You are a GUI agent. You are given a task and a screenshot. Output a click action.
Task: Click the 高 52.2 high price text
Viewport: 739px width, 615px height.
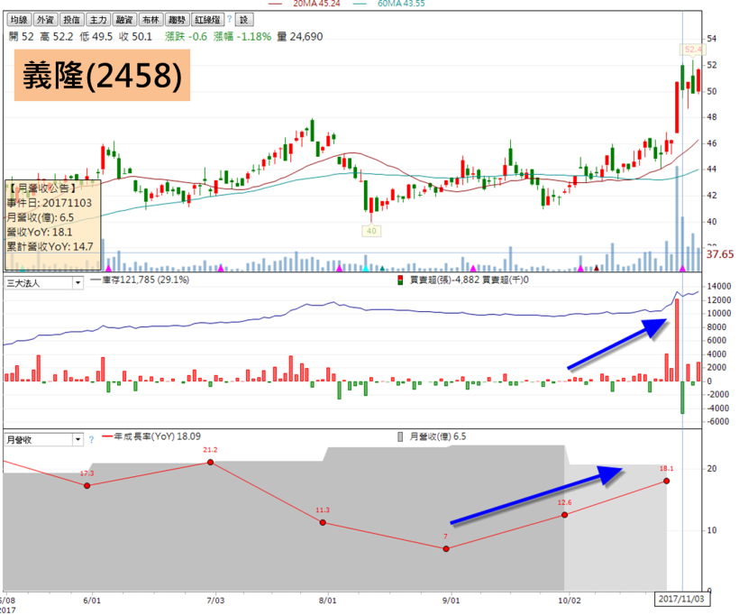point(57,37)
